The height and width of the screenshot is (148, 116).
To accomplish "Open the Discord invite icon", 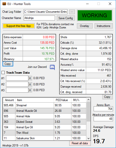I will coord(52,67).
